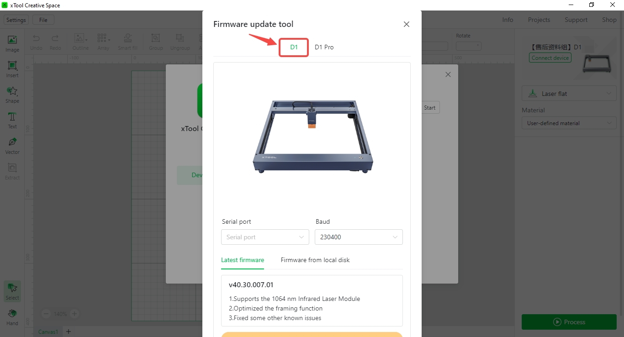The image size is (624, 337).
Task: Undo the last action
Action: click(x=36, y=42)
